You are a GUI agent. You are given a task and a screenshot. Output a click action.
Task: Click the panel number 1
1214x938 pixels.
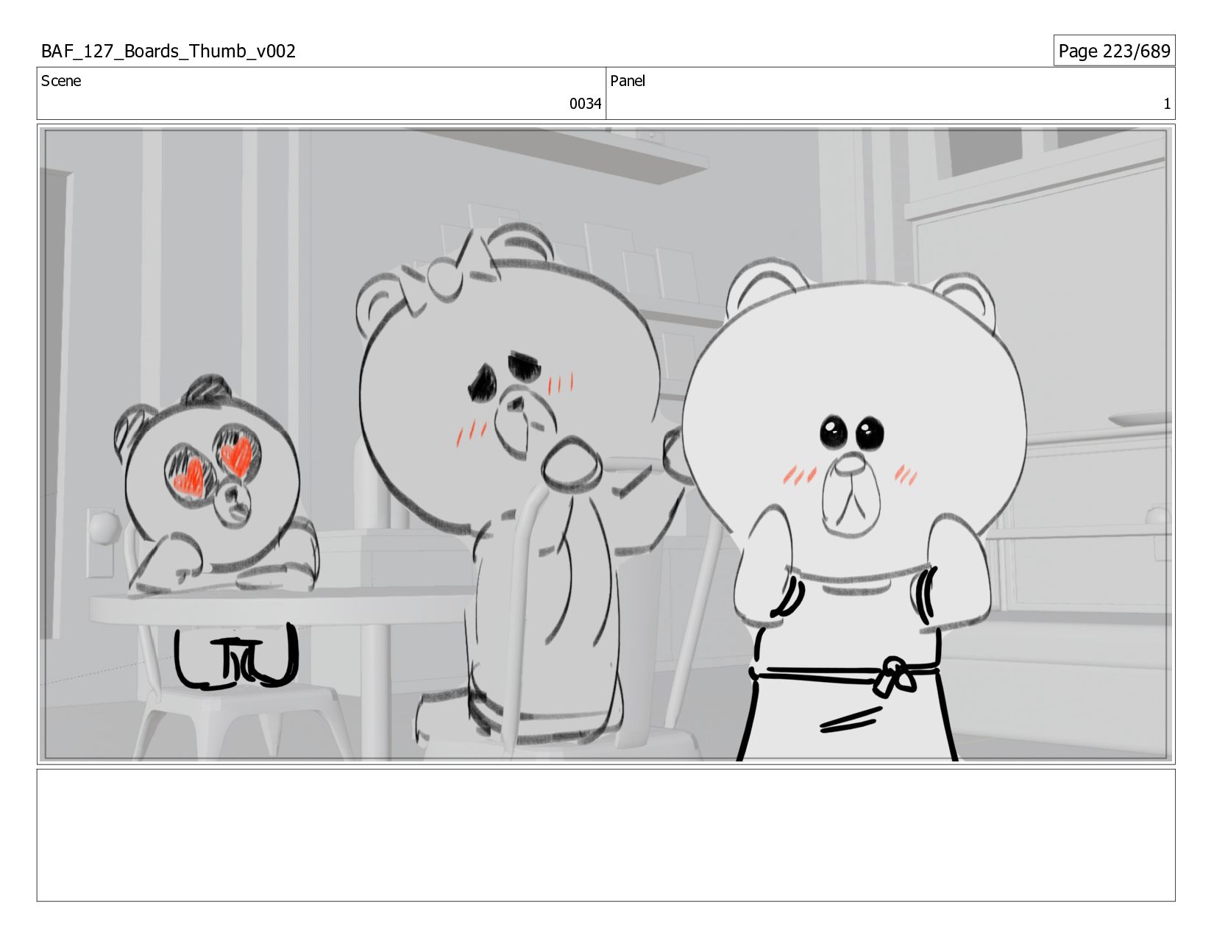pos(1166,104)
